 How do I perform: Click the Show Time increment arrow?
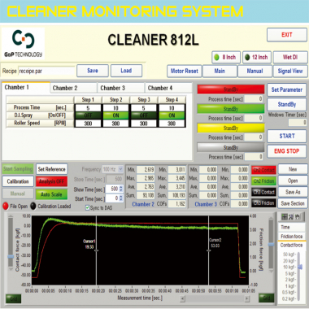(121, 187)
